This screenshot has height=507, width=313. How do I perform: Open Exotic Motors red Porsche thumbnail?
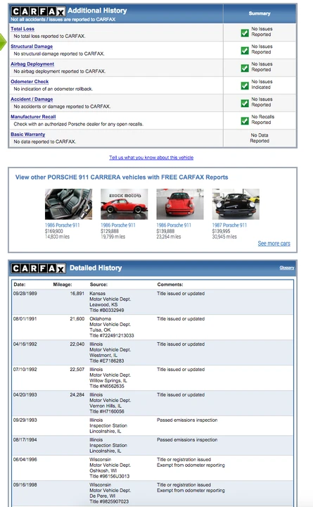click(x=124, y=204)
